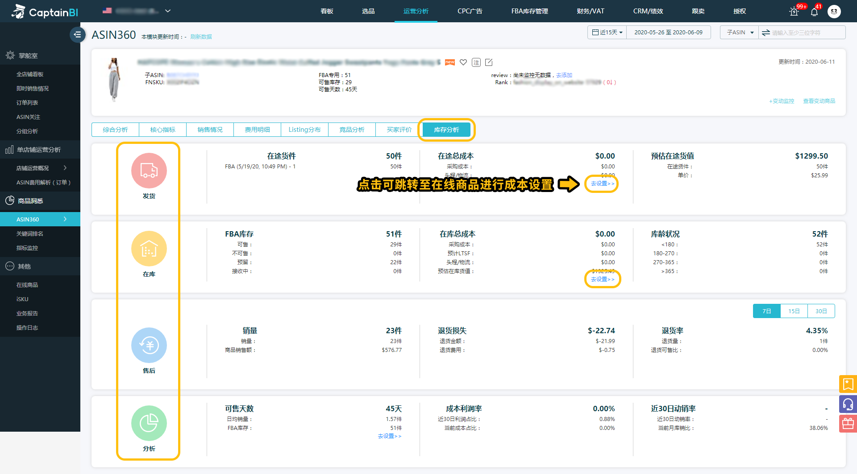The image size is (857, 474).
Task: Open 全店铺看板 in the sidebar
Action: click(30, 74)
